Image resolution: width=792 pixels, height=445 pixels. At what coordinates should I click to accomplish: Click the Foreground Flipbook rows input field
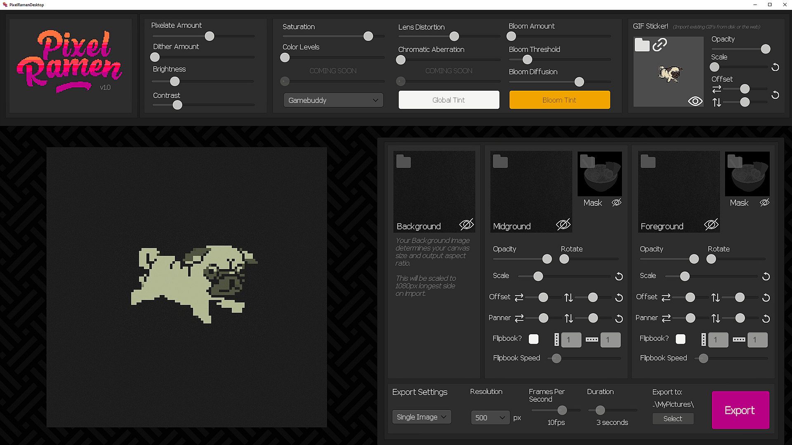coord(718,340)
